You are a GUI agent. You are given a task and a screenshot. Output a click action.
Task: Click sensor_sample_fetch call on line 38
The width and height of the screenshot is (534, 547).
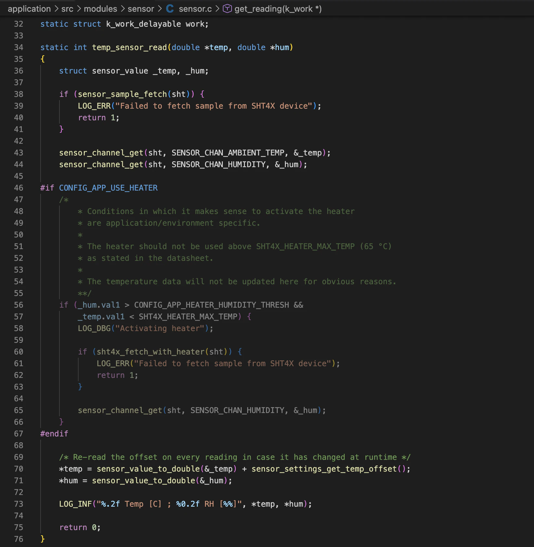coord(122,94)
